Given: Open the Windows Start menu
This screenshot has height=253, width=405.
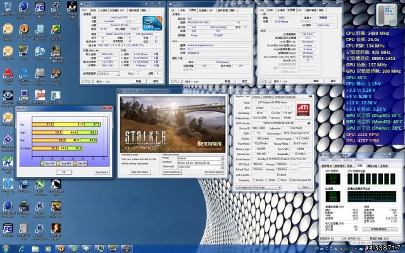Looking at the screenshot, I should [x=5, y=249].
